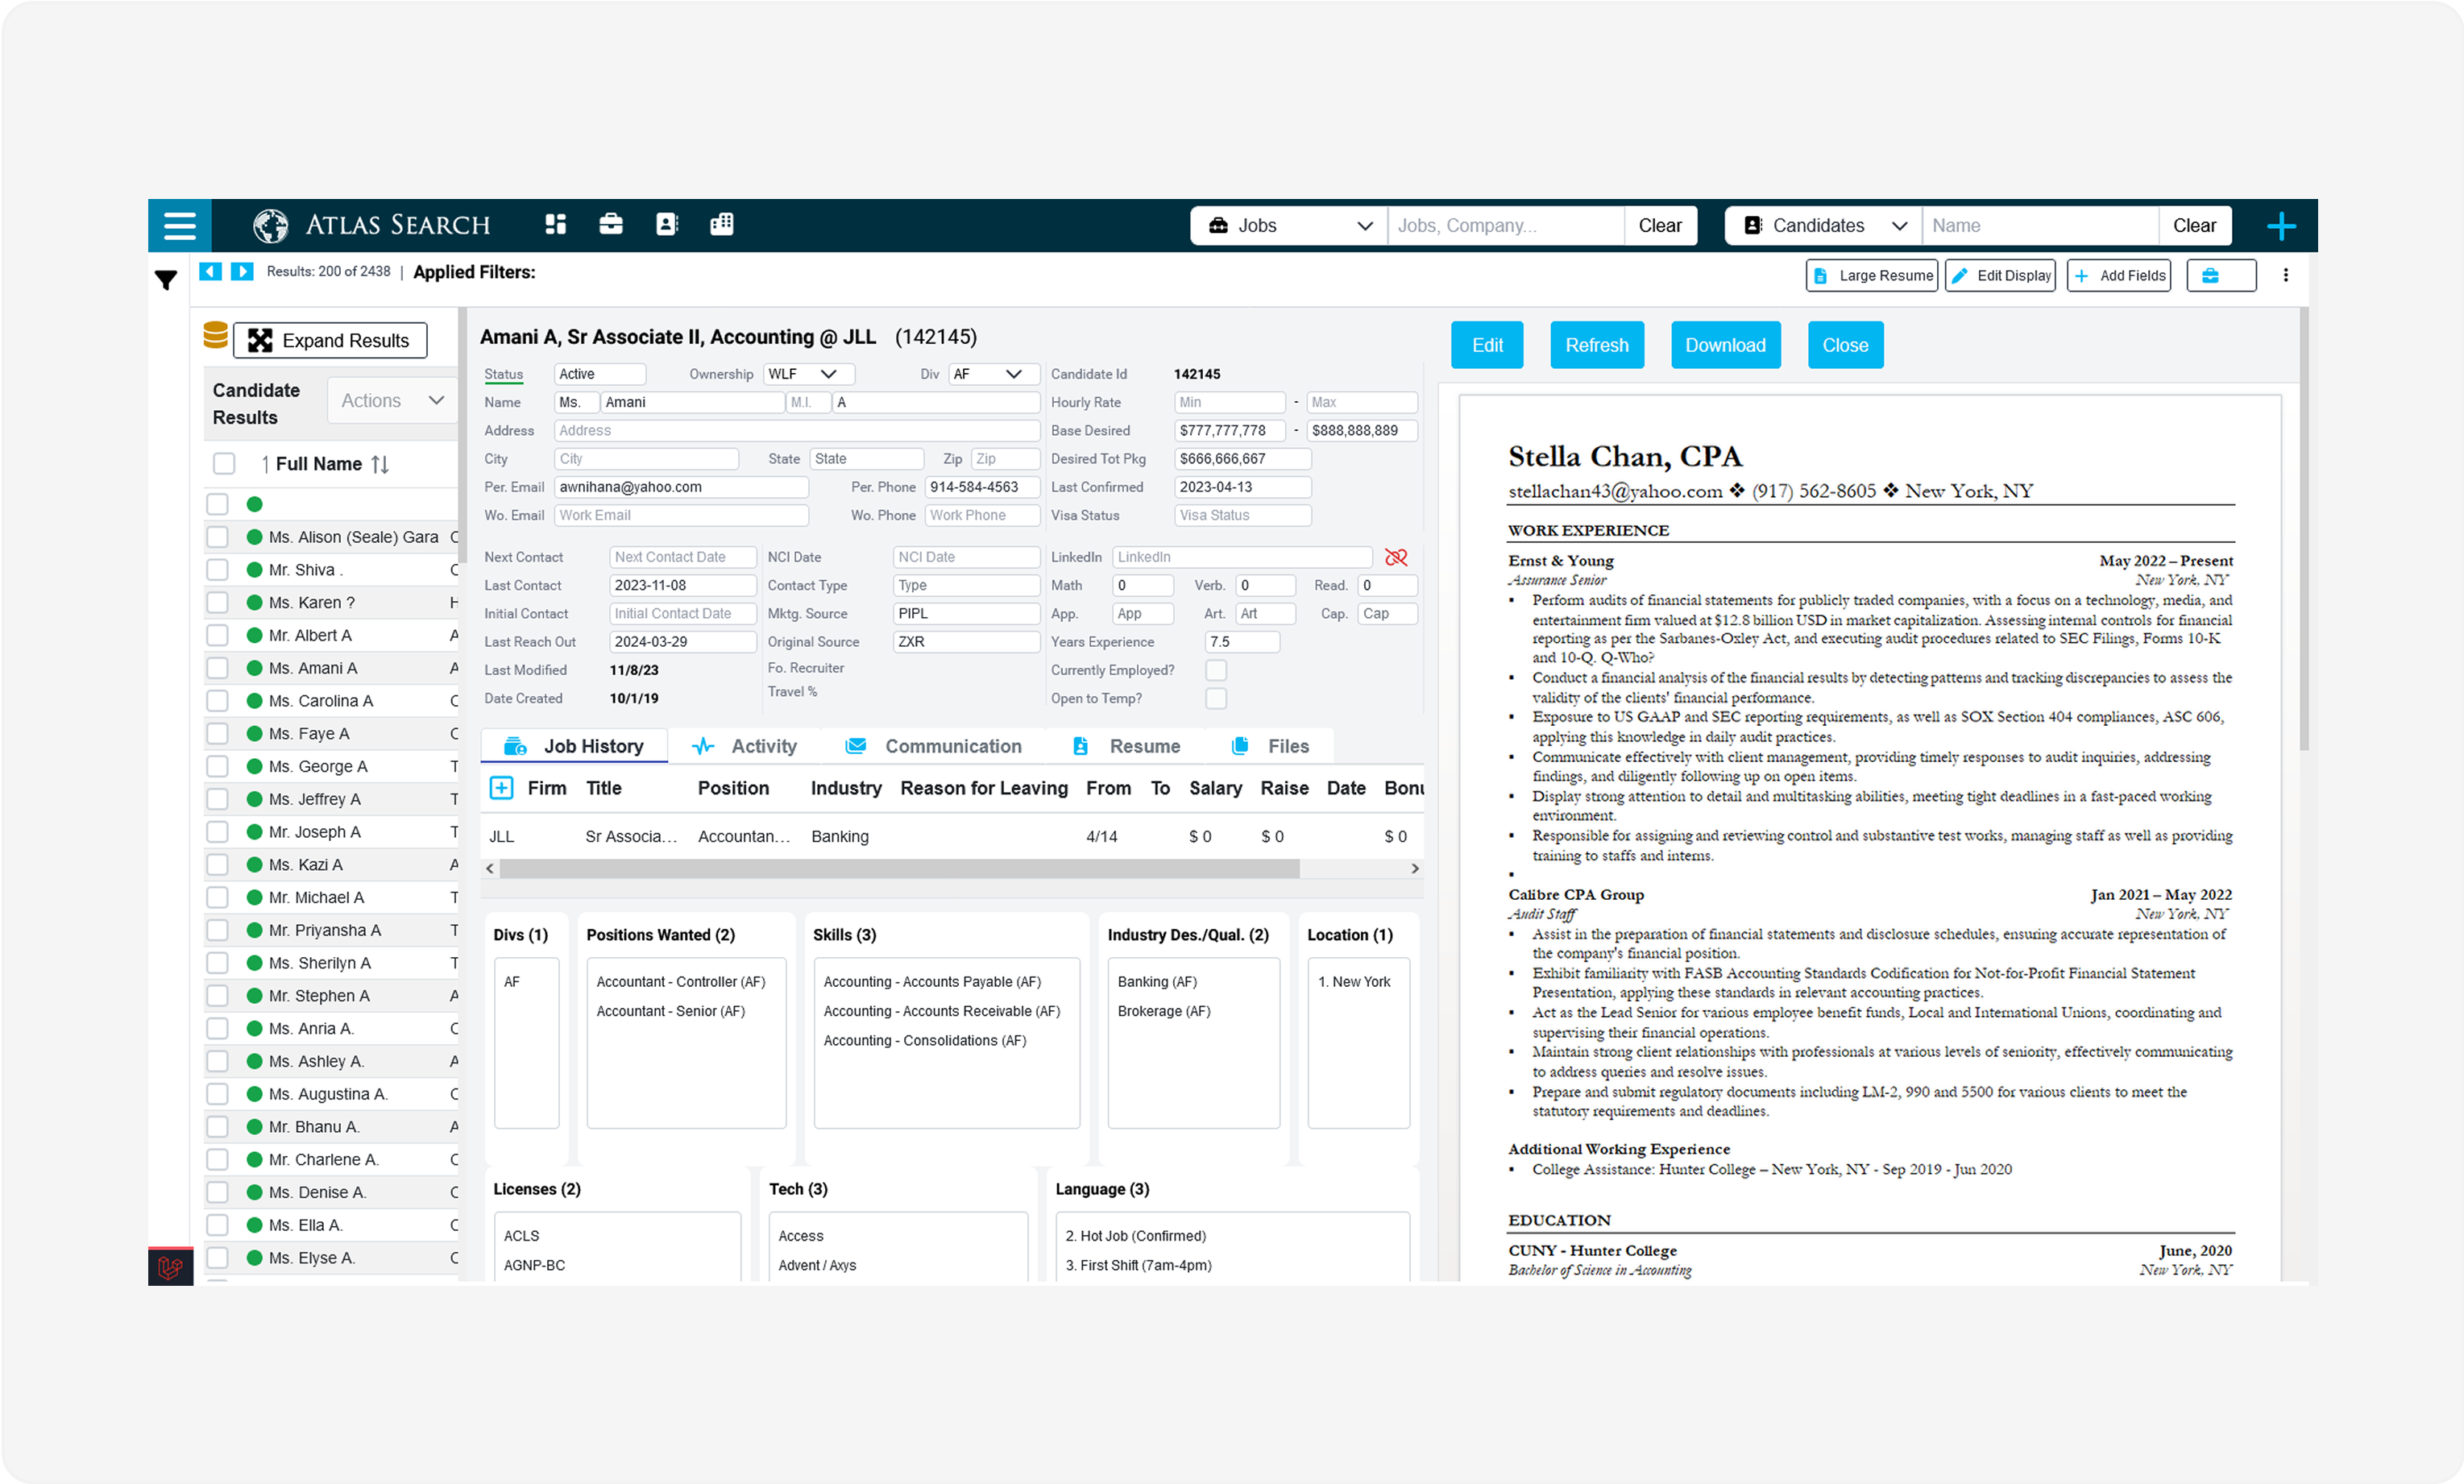The width and height of the screenshot is (2464, 1484).
Task: Click the Expand Results button
Action: 330,340
